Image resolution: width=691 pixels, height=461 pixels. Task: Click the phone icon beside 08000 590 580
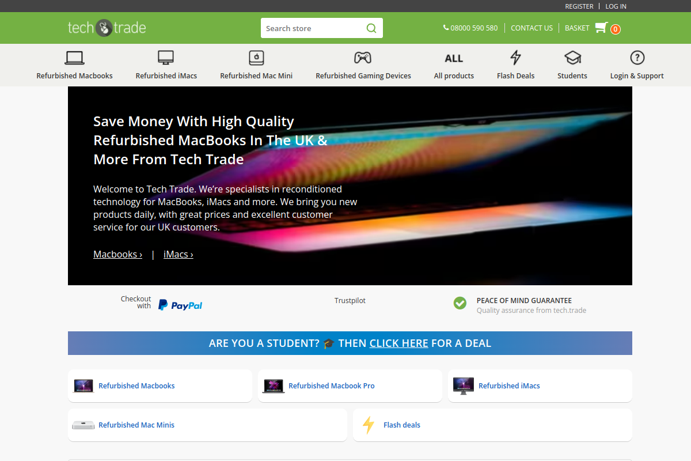click(446, 28)
